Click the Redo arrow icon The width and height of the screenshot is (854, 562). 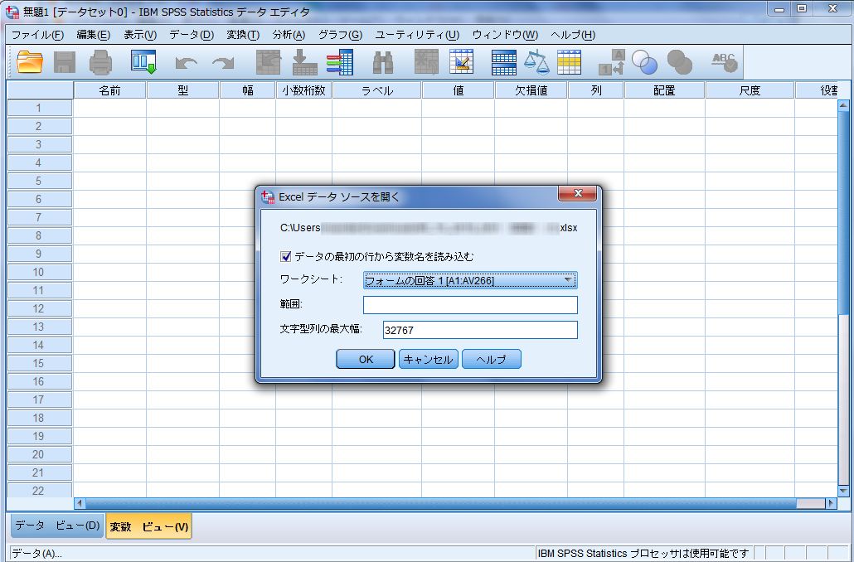(223, 63)
